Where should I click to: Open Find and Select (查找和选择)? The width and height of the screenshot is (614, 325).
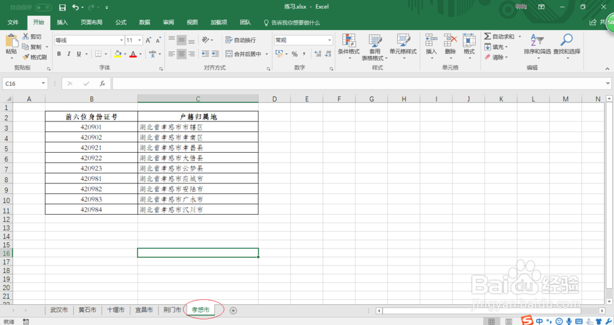pos(567,45)
